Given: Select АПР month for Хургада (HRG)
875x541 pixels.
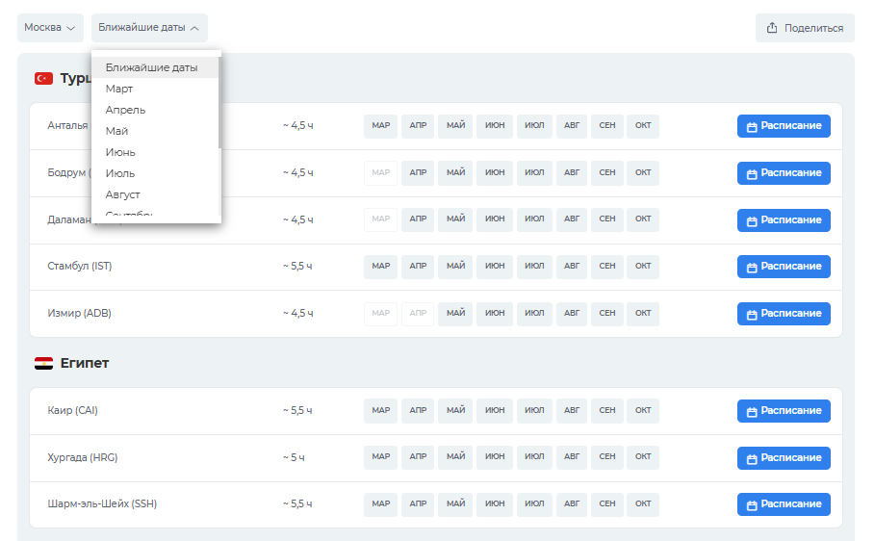Looking at the screenshot, I should 418,456.
